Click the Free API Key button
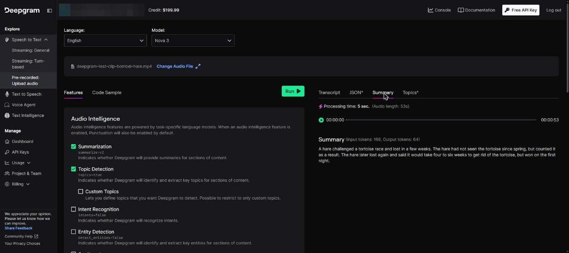The width and height of the screenshot is (569, 253). pos(521,10)
